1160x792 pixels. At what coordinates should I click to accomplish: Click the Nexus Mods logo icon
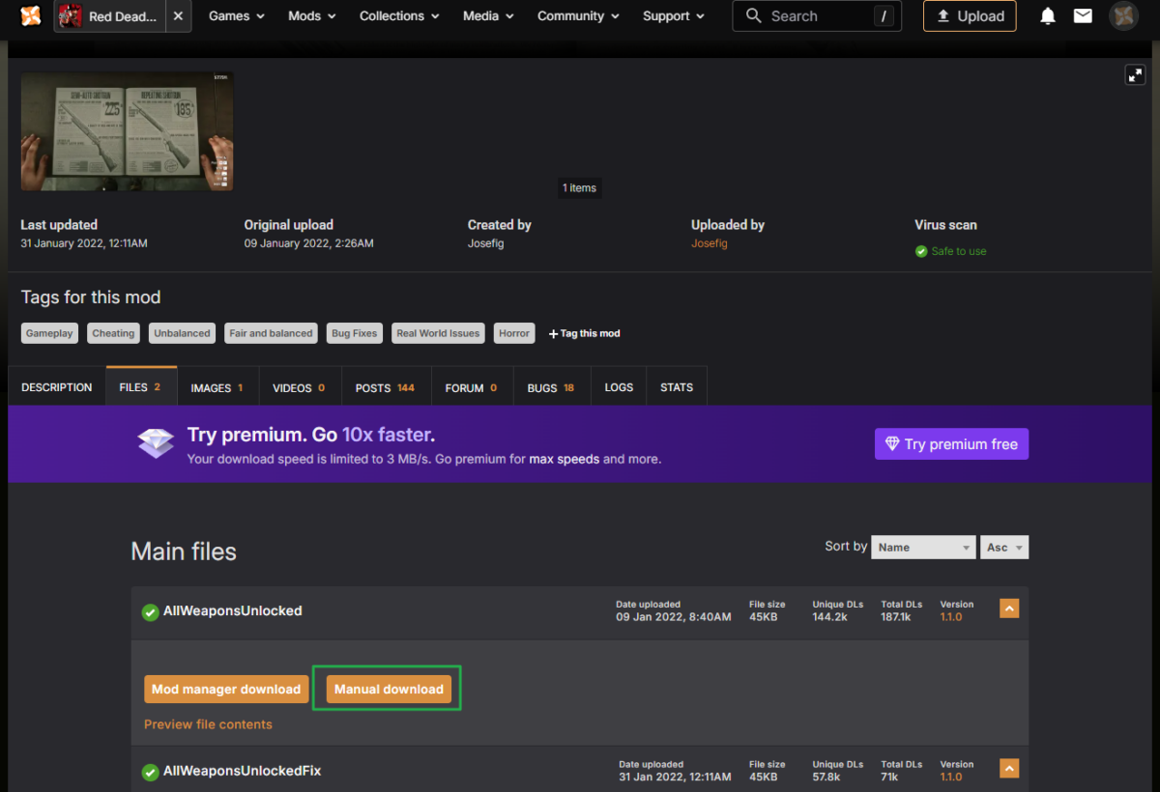pos(31,16)
